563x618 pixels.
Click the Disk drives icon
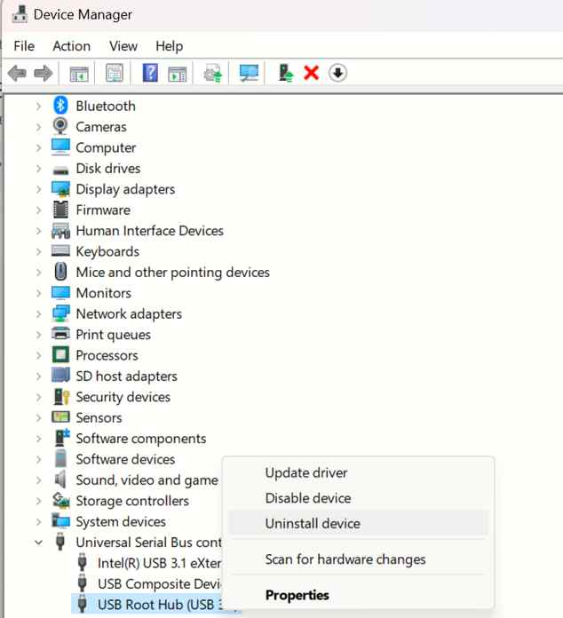tap(60, 170)
